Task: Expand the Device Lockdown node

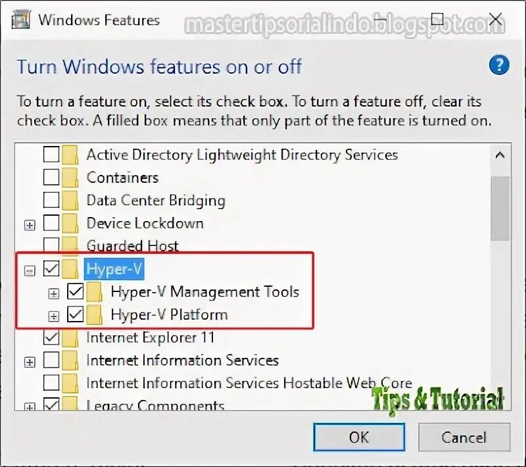Action: (x=30, y=225)
